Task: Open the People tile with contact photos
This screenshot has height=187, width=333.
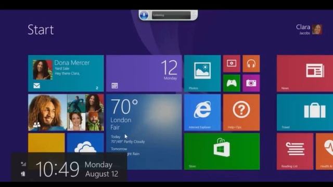Action: 66,112
